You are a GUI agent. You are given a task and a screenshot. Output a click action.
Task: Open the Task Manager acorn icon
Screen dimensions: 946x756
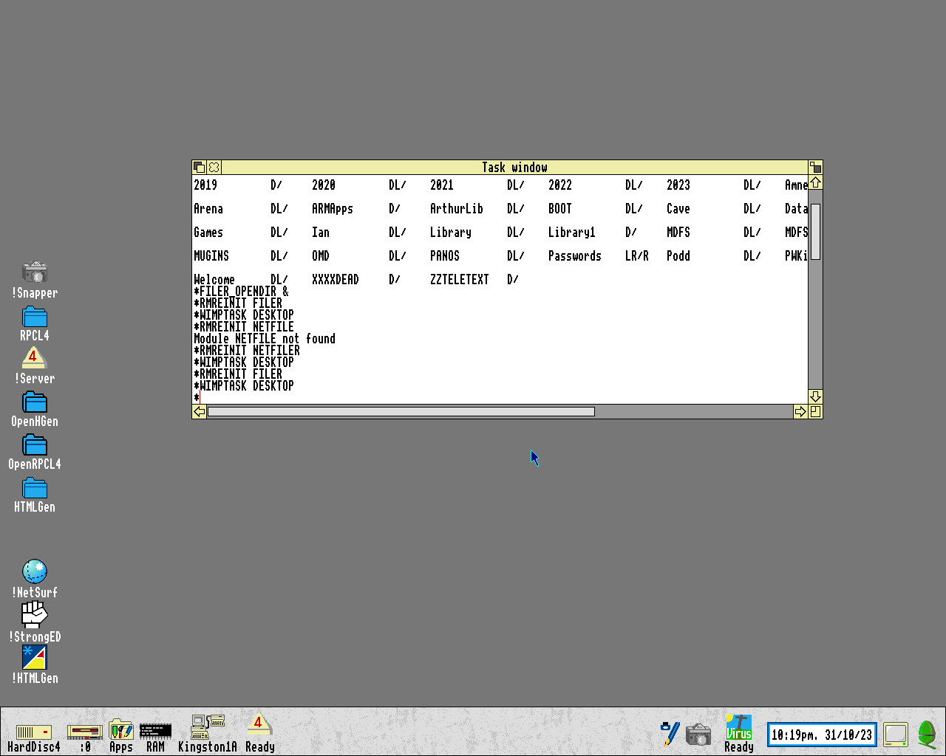[x=926, y=734]
